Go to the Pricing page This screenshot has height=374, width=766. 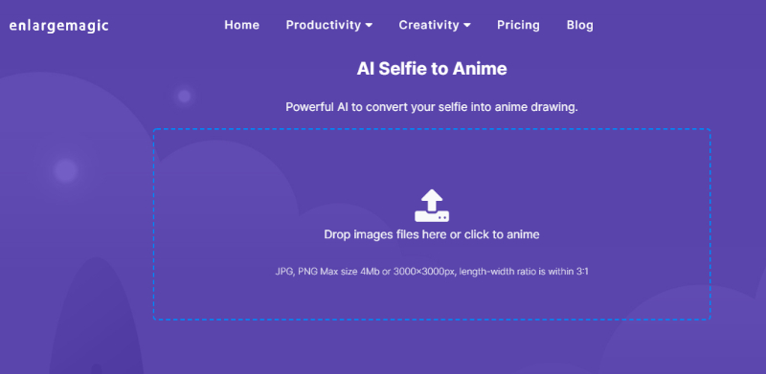click(x=518, y=25)
